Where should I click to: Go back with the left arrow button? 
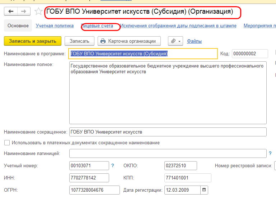(11, 11)
